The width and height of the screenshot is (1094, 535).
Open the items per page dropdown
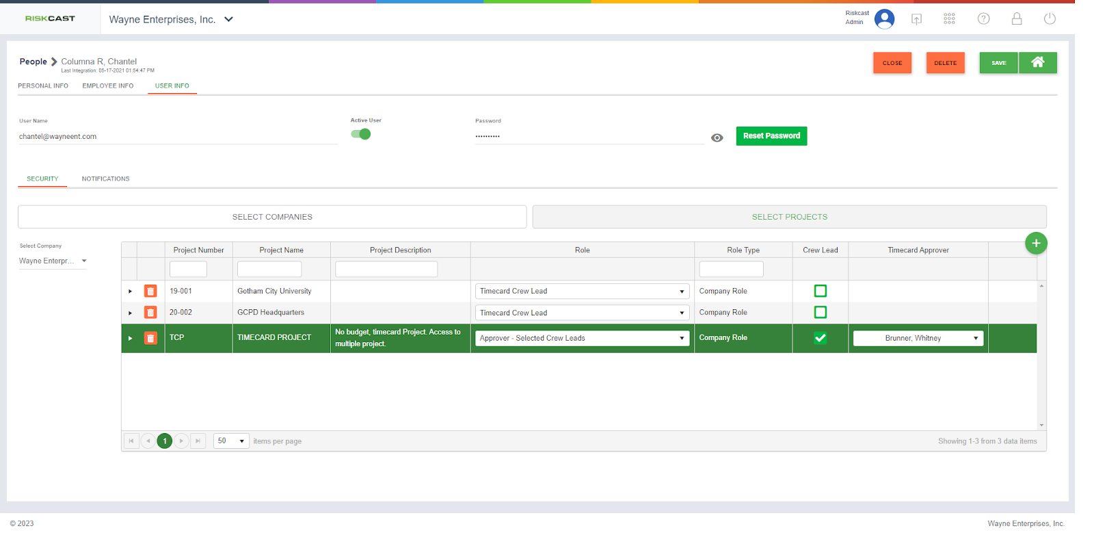(231, 441)
